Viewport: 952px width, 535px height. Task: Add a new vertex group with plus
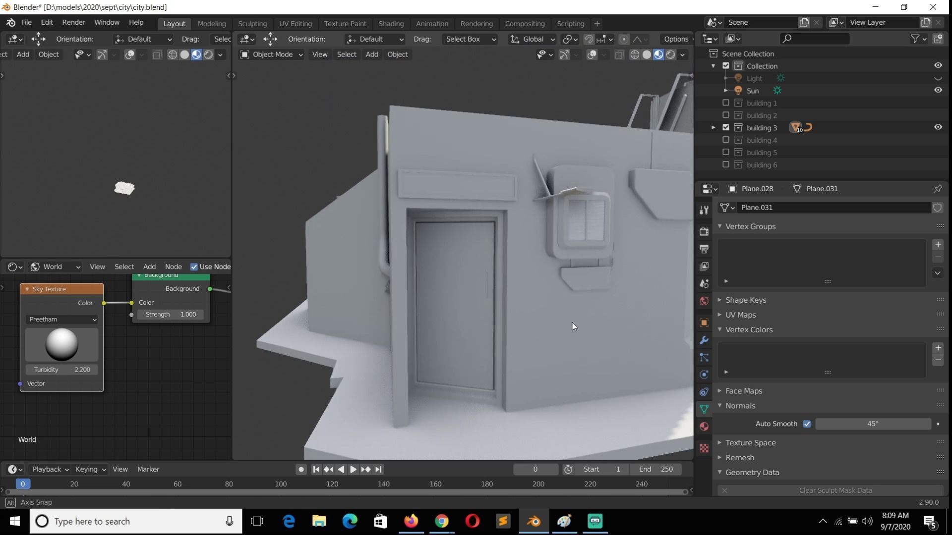coord(938,245)
